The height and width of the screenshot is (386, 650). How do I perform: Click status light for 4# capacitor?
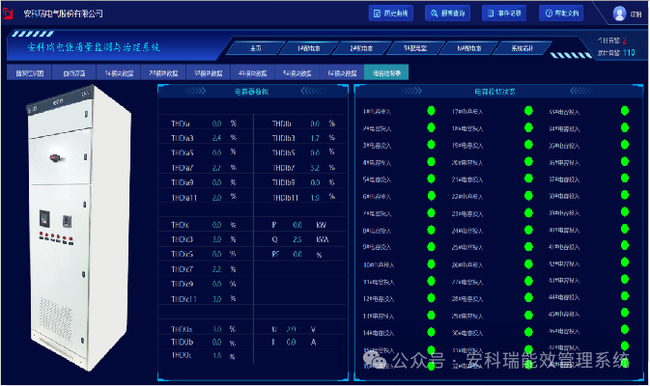(x=431, y=161)
